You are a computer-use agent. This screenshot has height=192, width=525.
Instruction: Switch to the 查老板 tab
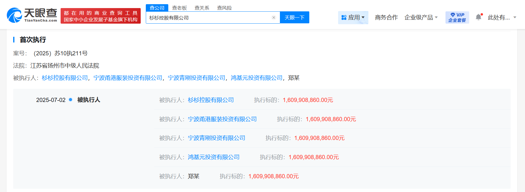click(x=179, y=8)
